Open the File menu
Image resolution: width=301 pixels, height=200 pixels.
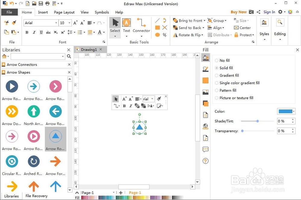tap(9, 12)
